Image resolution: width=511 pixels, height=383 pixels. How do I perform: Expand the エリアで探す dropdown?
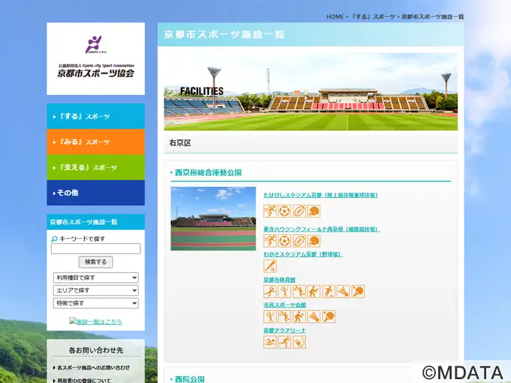[x=96, y=290]
